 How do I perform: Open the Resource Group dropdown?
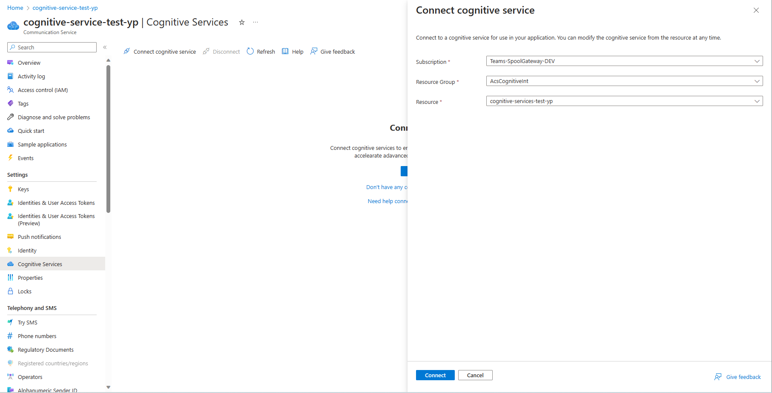[x=757, y=81]
